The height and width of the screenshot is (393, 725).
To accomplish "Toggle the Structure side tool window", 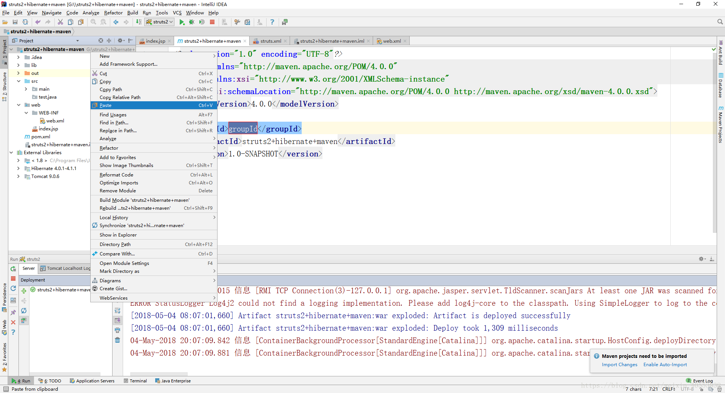I will click(5, 86).
